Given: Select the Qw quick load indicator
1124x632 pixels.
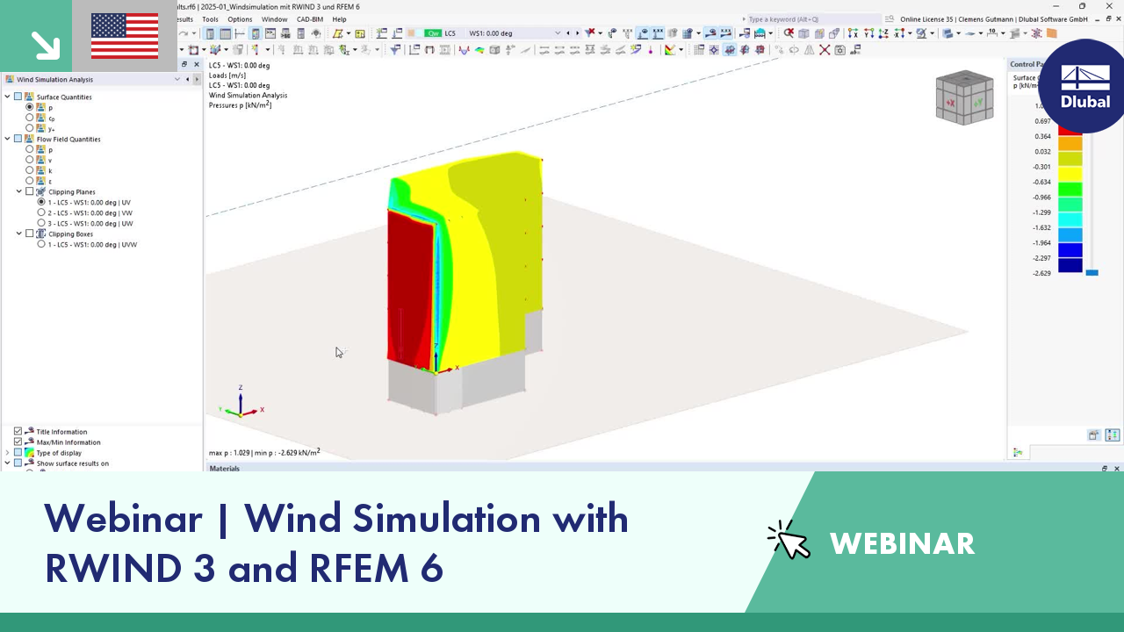Looking at the screenshot, I should coord(433,33).
